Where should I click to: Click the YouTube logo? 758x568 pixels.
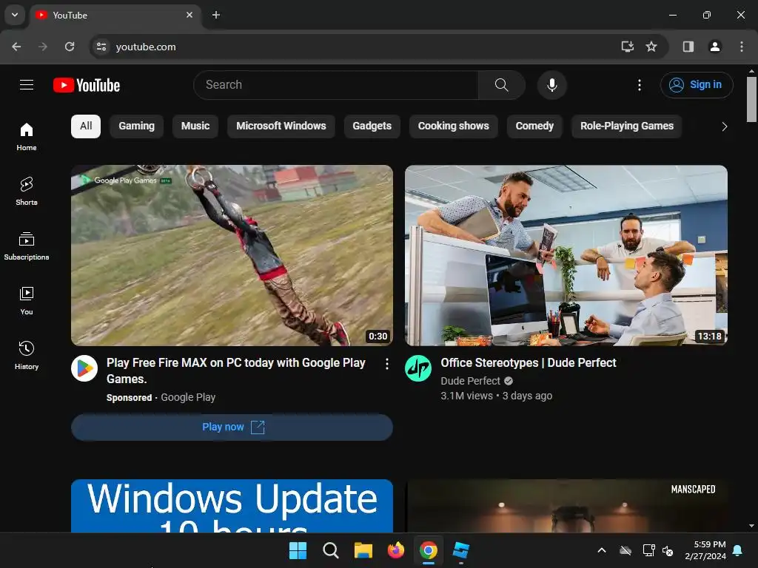click(x=87, y=85)
